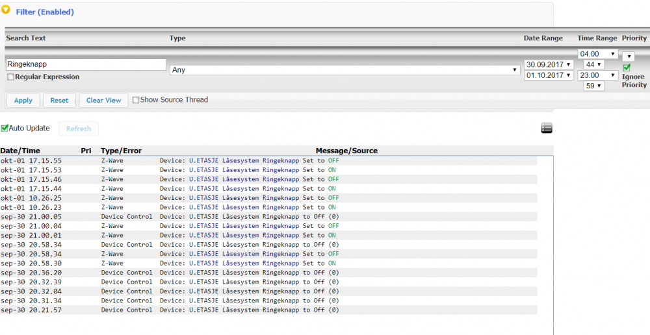Disable the Auto Update checkbox
650x335 pixels.
pos(5,129)
